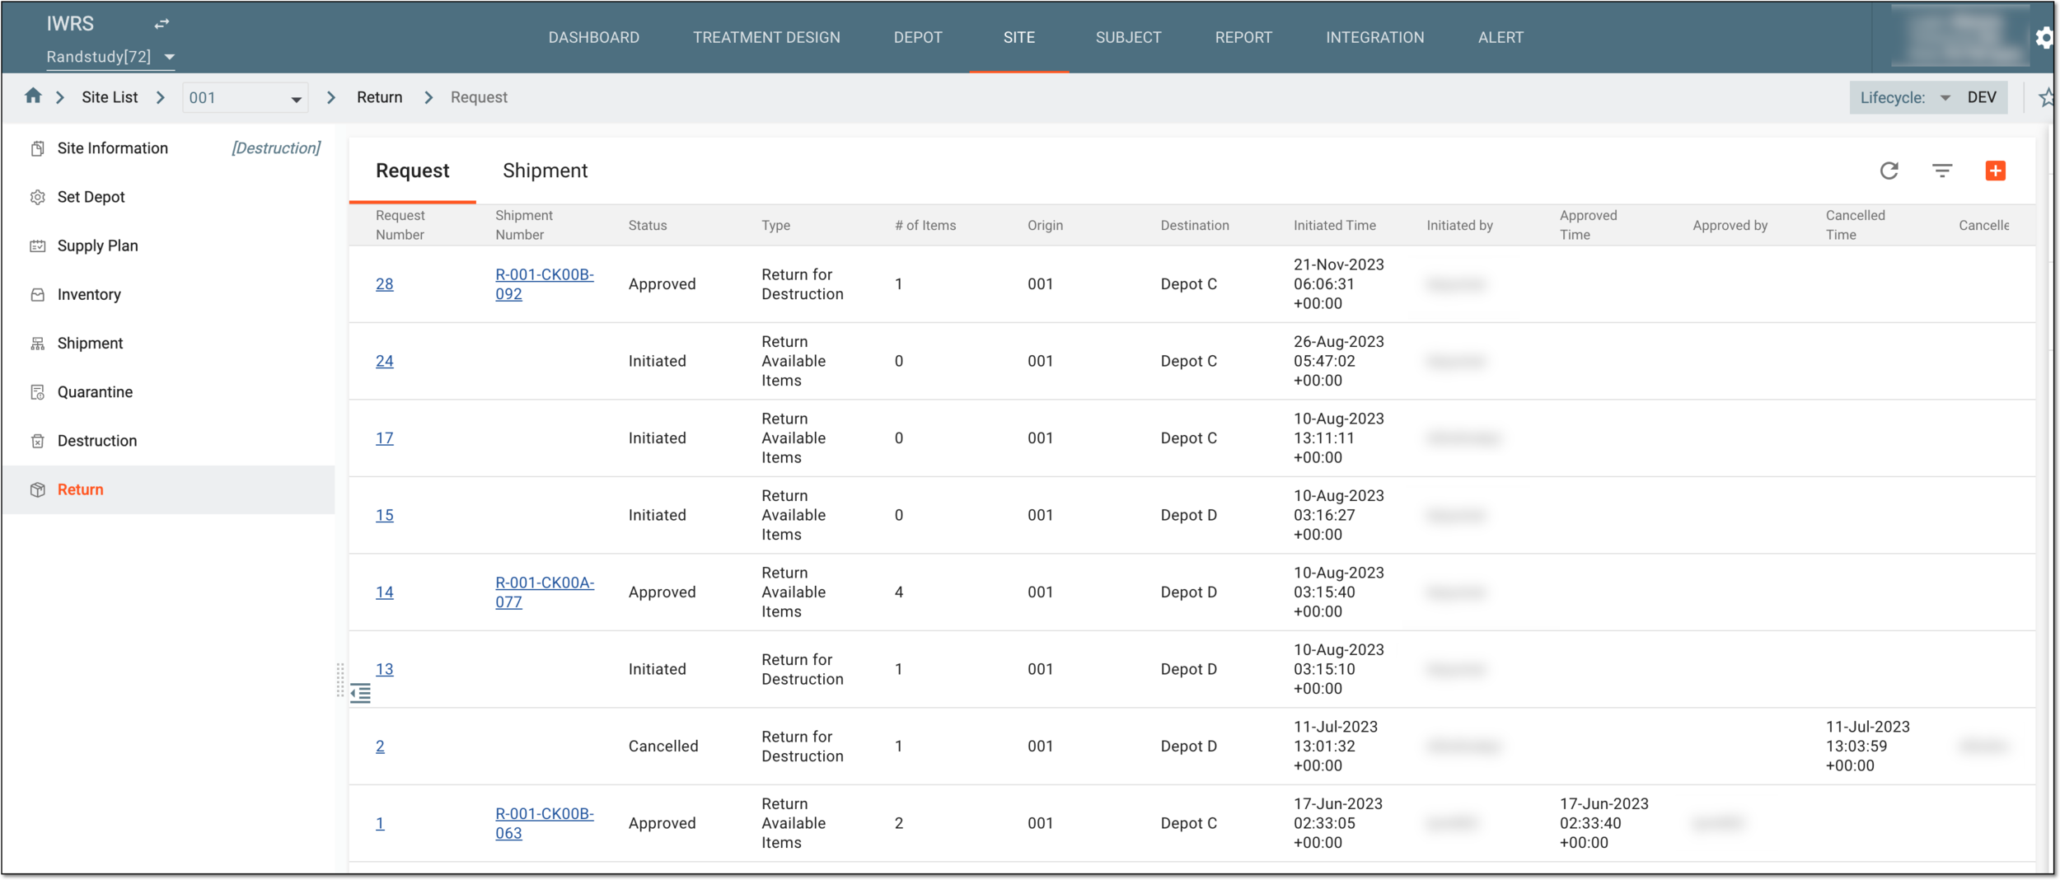Viewport: 2060px width, 880px height.
Task: Click the sidebar resize drag handle
Action: (340, 680)
